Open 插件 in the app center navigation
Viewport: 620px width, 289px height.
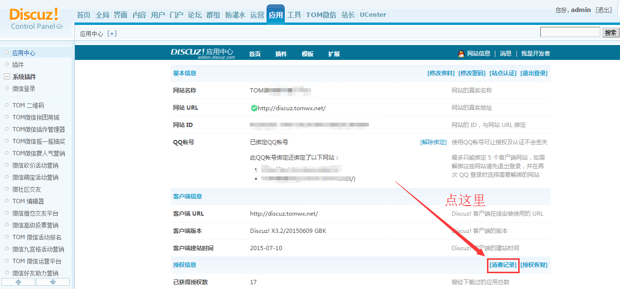pos(281,54)
